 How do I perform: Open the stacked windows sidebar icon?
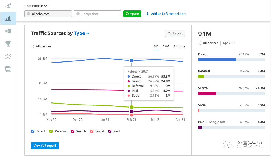(x=8, y=69)
